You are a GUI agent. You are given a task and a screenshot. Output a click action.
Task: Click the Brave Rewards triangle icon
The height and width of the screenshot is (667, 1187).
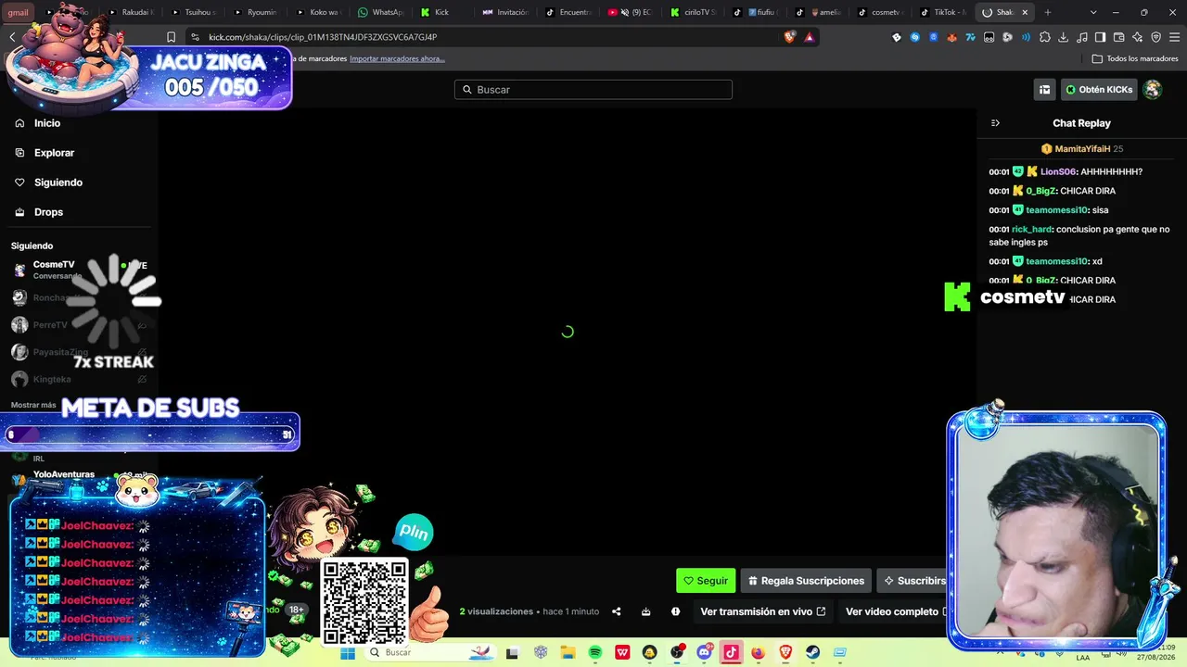(x=810, y=37)
